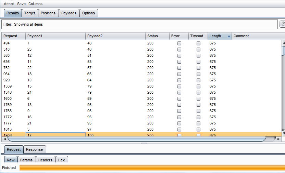This screenshot has width=285, height=173.
Task: Sort by the Error column header
Action: (x=179, y=36)
